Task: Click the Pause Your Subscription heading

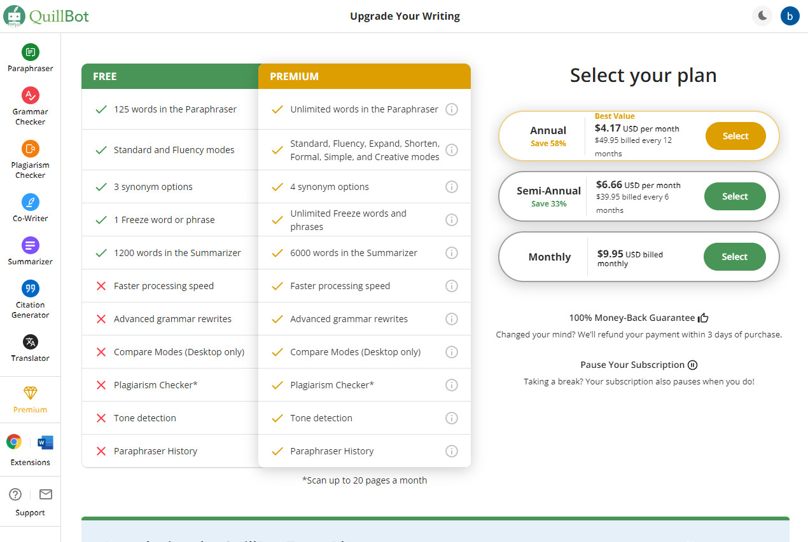Action: tap(639, 365)
